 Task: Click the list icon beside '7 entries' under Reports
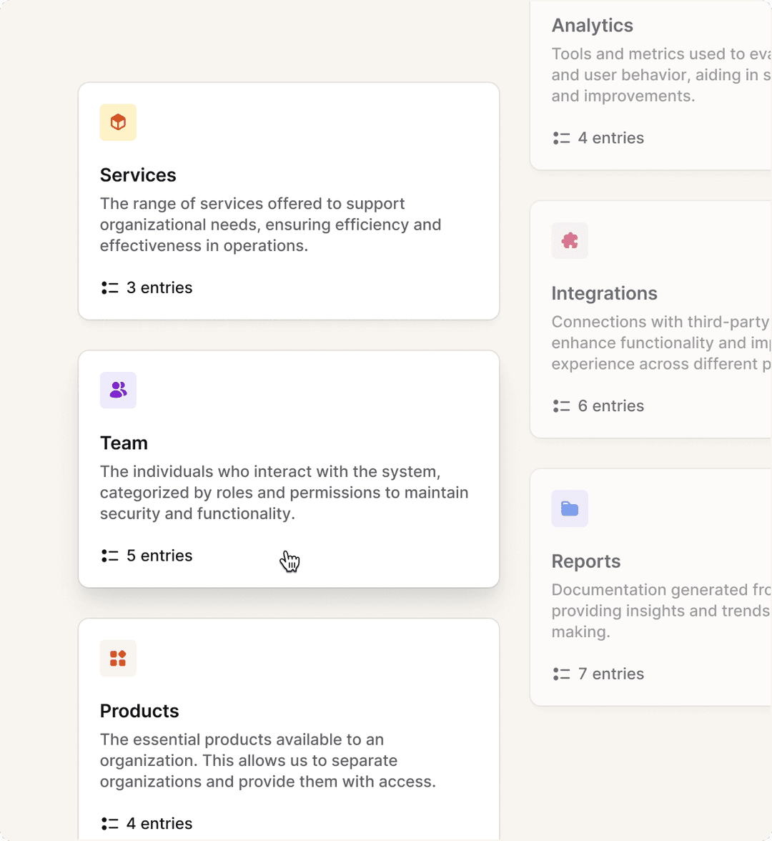(560, 674)
